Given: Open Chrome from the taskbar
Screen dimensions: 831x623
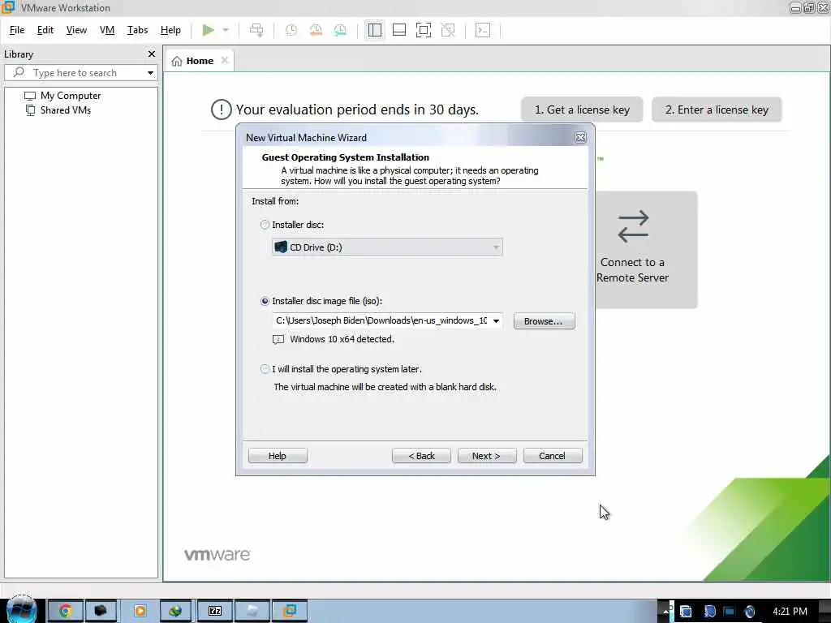Looking at the screenshot, I should tap(65, 611).
